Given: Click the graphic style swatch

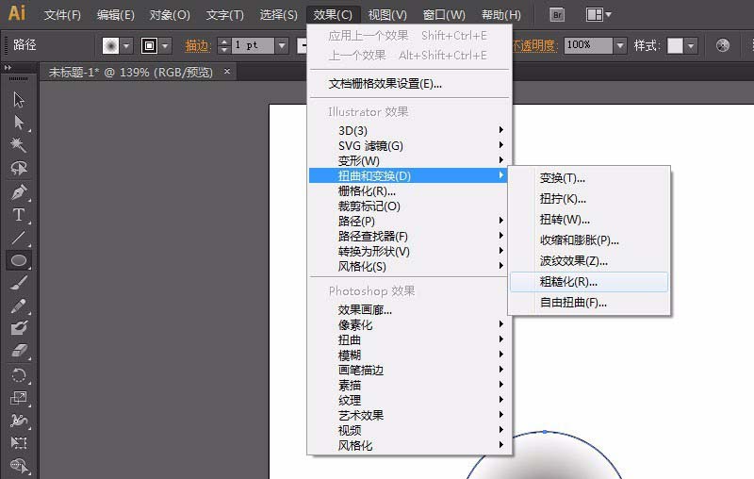Looking at the screenshot, I should tap(675, 45).
